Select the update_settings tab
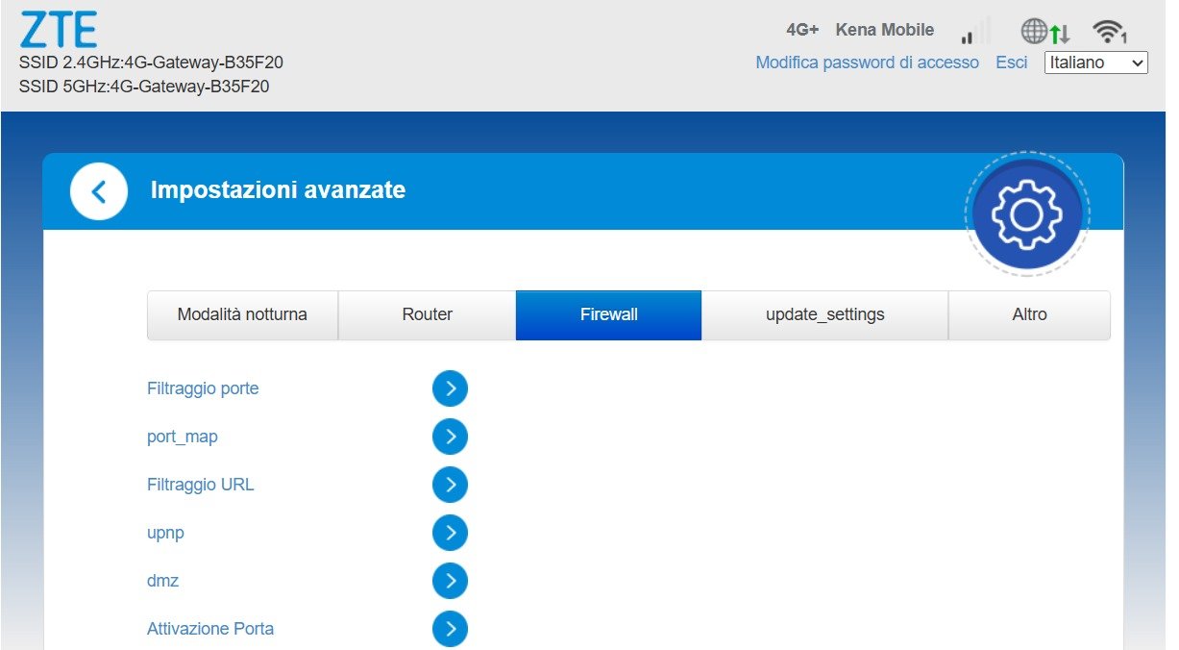Viewport: 1179px width, 650px height. [824, 315]
